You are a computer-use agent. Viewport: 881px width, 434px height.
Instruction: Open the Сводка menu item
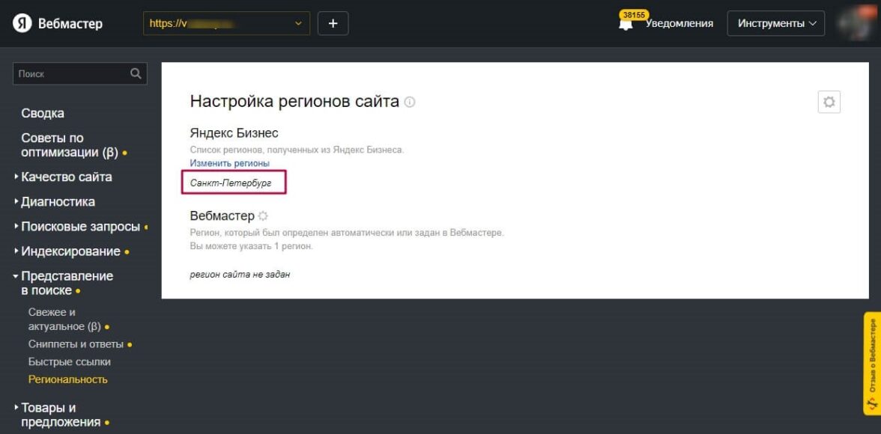pyautogui.click(x=43, y=114)
